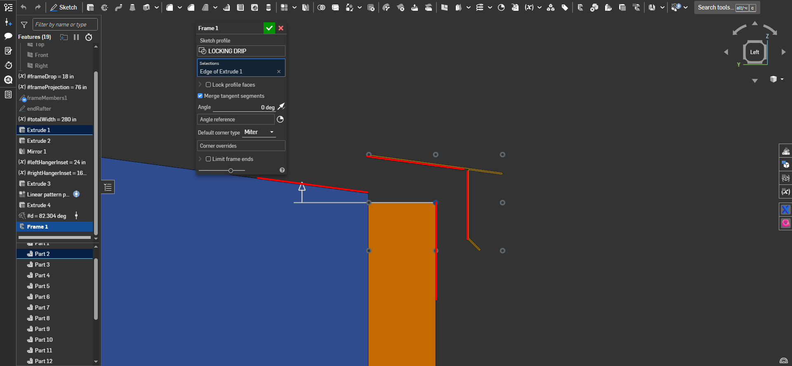The width and height of the screenshot is (792, 366).
Task: Select the Shell tool icon
Action: coord(240,7)
